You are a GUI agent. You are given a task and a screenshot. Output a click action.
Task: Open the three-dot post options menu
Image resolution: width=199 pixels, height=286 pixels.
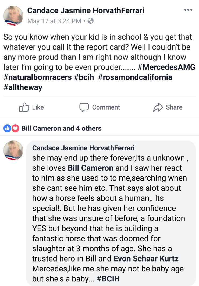point(188,10)
